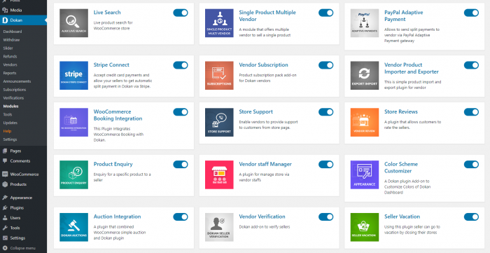The image size is (490, 253).
Task: Click the Comments bubble icon in sidebar
Action: pyautogui.click(x=5, y=160)
